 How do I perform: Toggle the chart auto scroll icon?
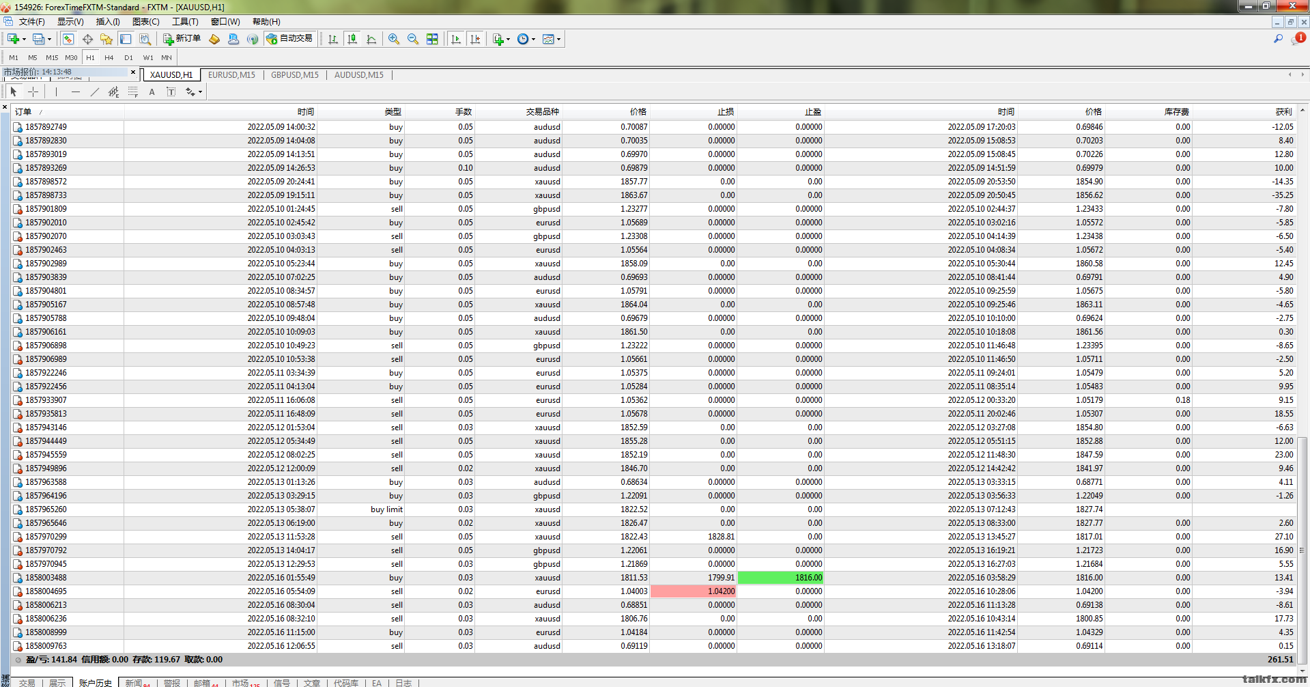pos(456,39)
